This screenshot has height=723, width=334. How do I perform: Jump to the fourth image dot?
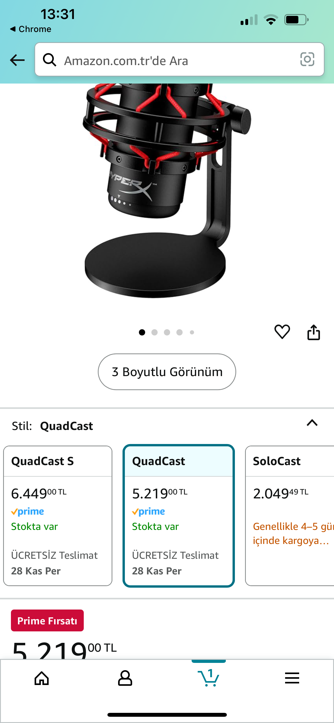(x=179, y=332)
